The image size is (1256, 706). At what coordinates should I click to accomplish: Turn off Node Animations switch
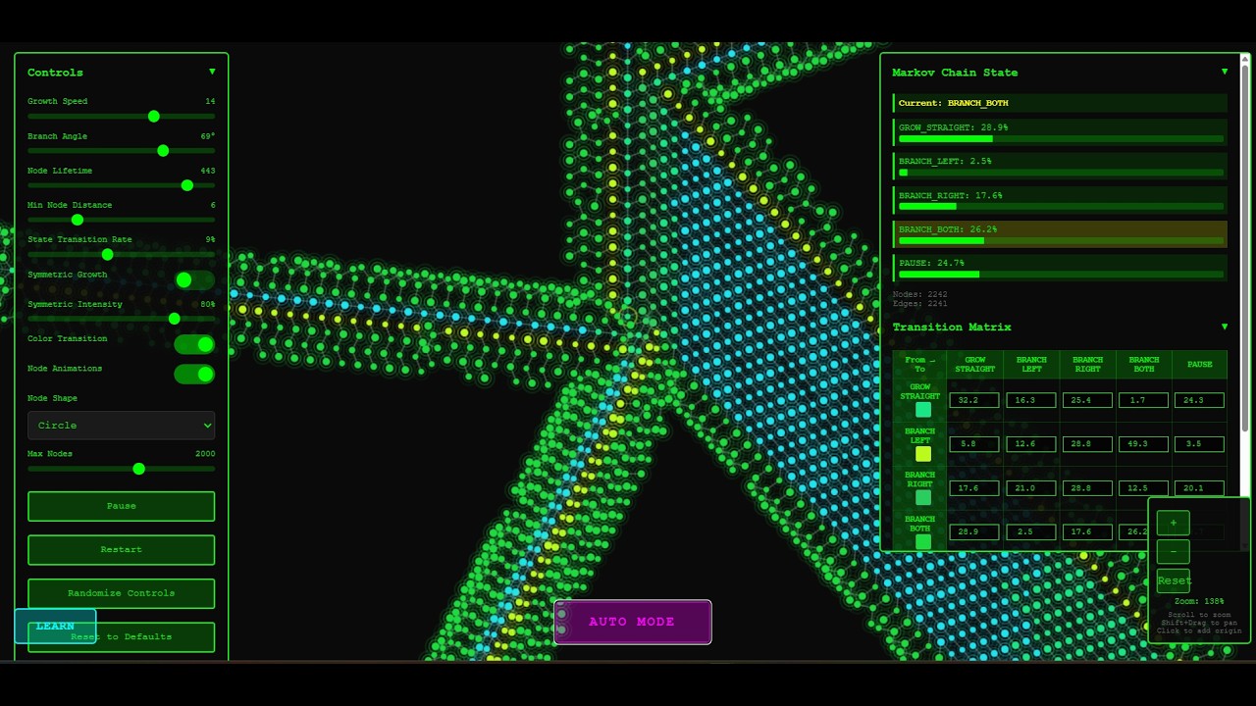point(193,374)
